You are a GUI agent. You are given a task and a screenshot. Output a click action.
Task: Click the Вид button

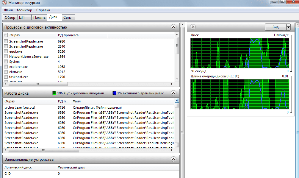click(275, 27)
